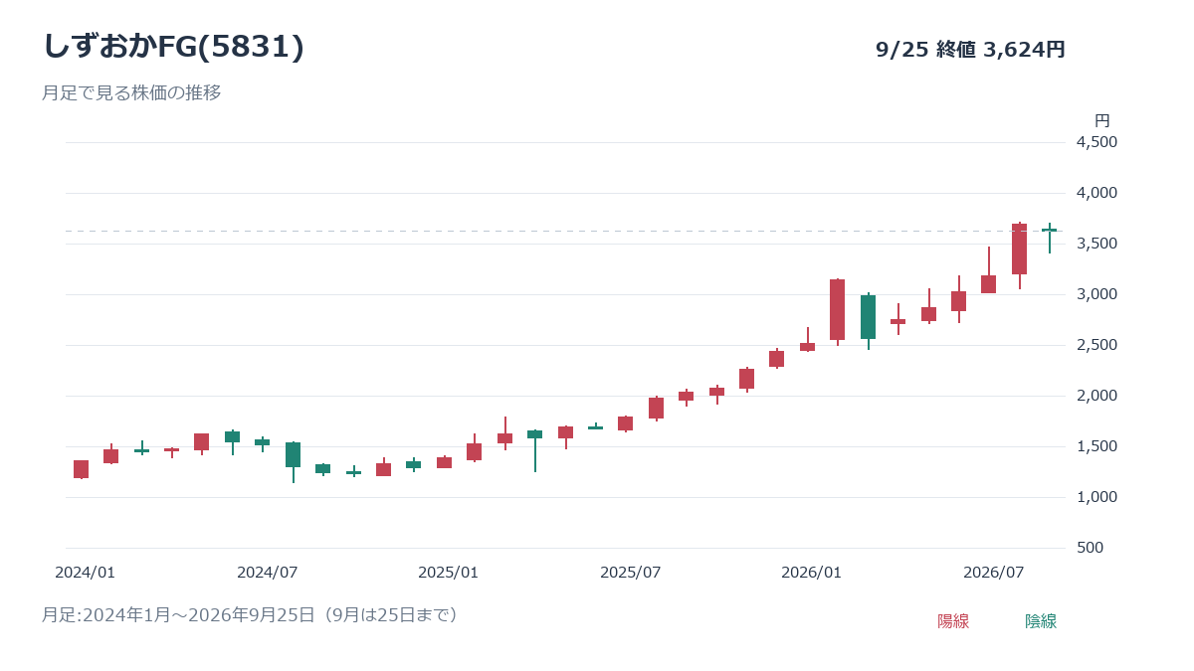Select the 3,500 price axis label
The image size is (1194, 671).
[x=1096, y=244]
